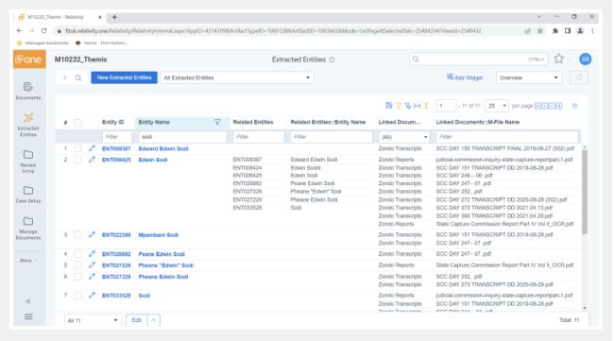Image resolution: width=614 pixels, height=341 pixels.
Task: Favorite the Extracted Entities page star
Action: click(333, 60)
